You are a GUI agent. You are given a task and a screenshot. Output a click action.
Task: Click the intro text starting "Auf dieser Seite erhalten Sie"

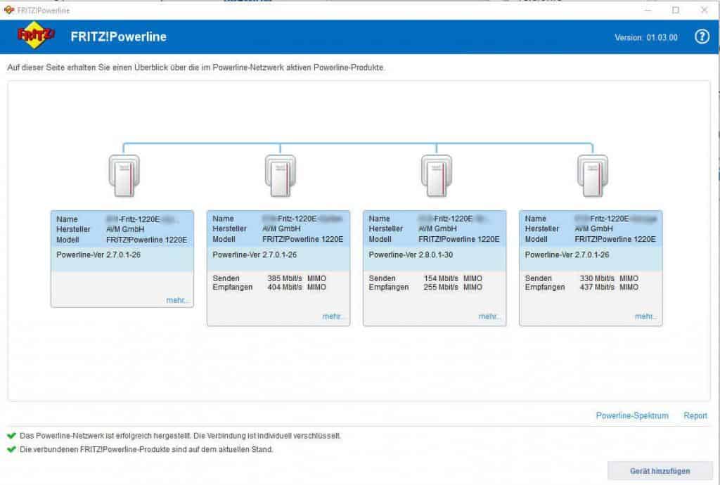coord(196,67)
